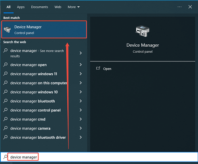Switch to the Web tab
This screenshot has height=164, width=198.
click(x=58, y=7)
